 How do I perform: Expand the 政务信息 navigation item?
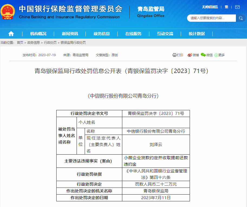(x=102, y=34)
